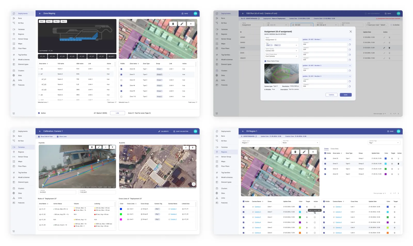Open Kit flow in Zone Maping sidebar
413x246 pixels.
tap(21, 23)
